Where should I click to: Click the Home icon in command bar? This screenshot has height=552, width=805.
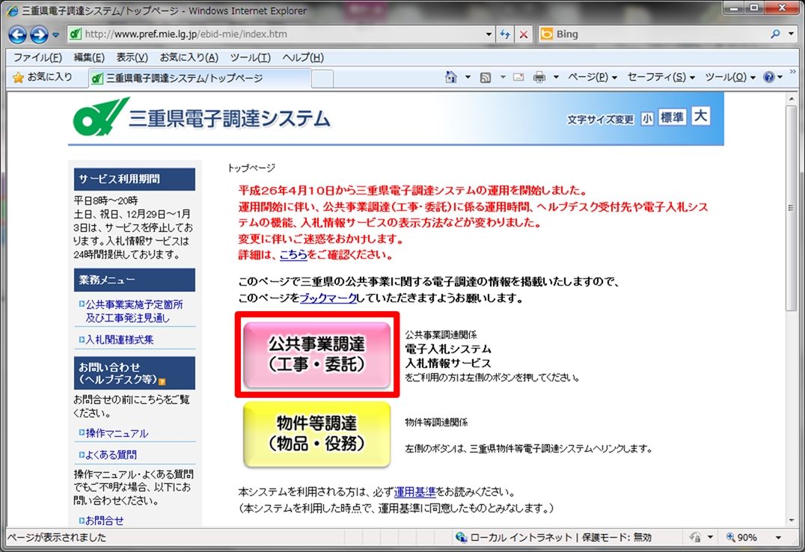451,77
